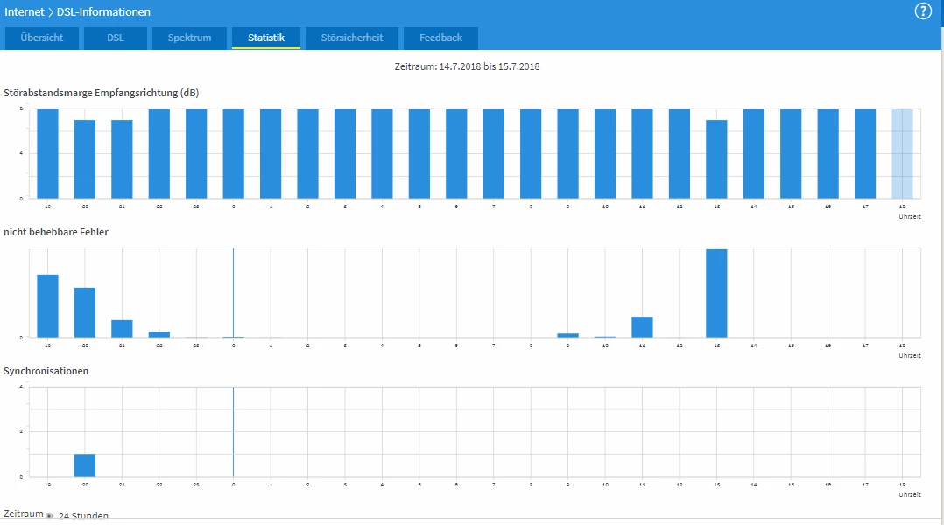Image resolution: width=944 pixels, height=525 pixels.
Task: Click the Uhrzeit axis label under Synchronisationen chart
Action: point(910,494)
